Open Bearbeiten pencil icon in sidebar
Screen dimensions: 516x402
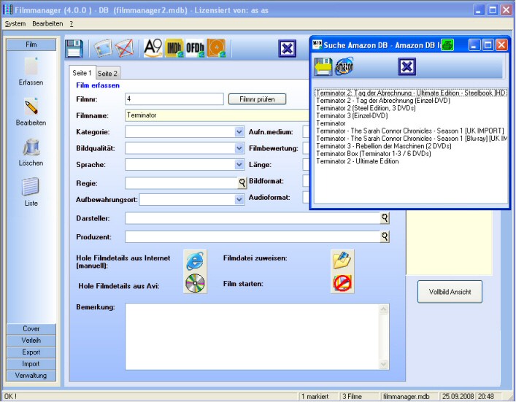(x=31, y=108)
